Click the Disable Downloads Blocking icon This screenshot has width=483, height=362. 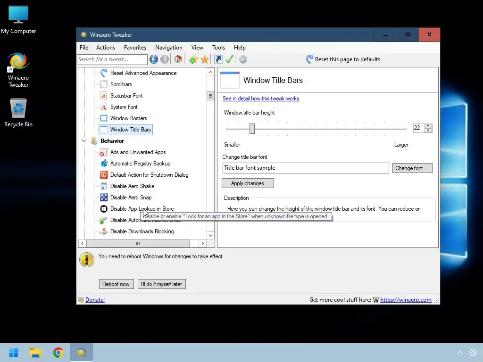(104, 231)
